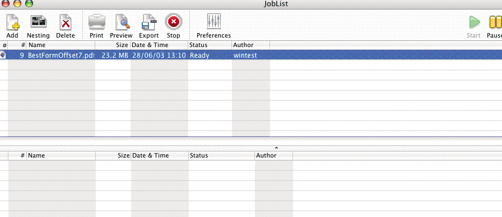
Task: Sort lower list by Status column
Action: 221,155
